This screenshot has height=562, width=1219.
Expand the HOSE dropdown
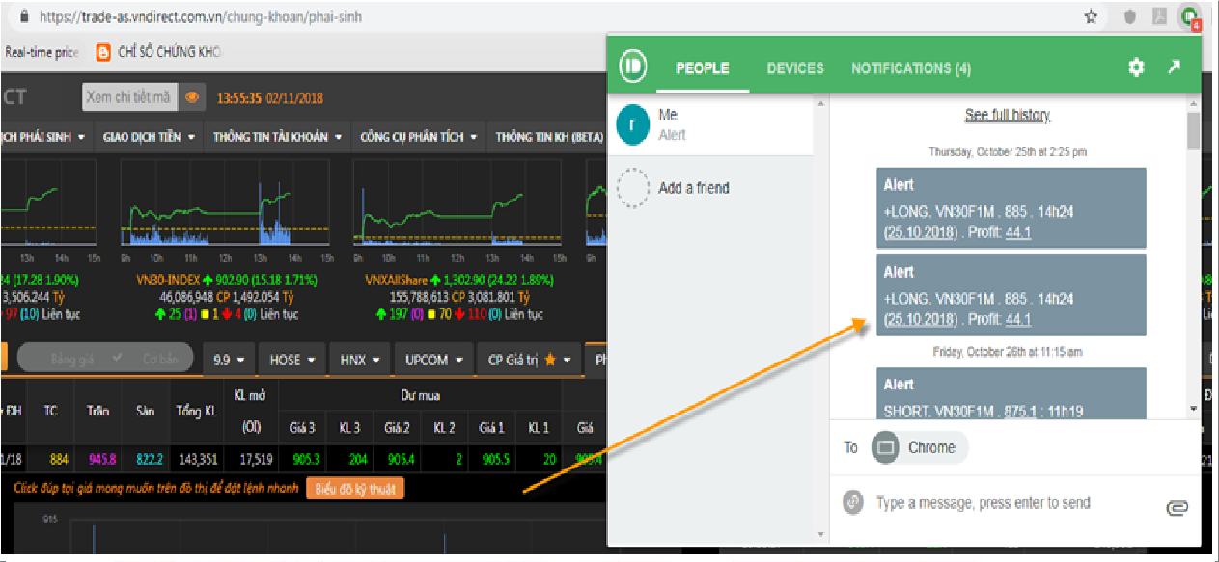292,360
